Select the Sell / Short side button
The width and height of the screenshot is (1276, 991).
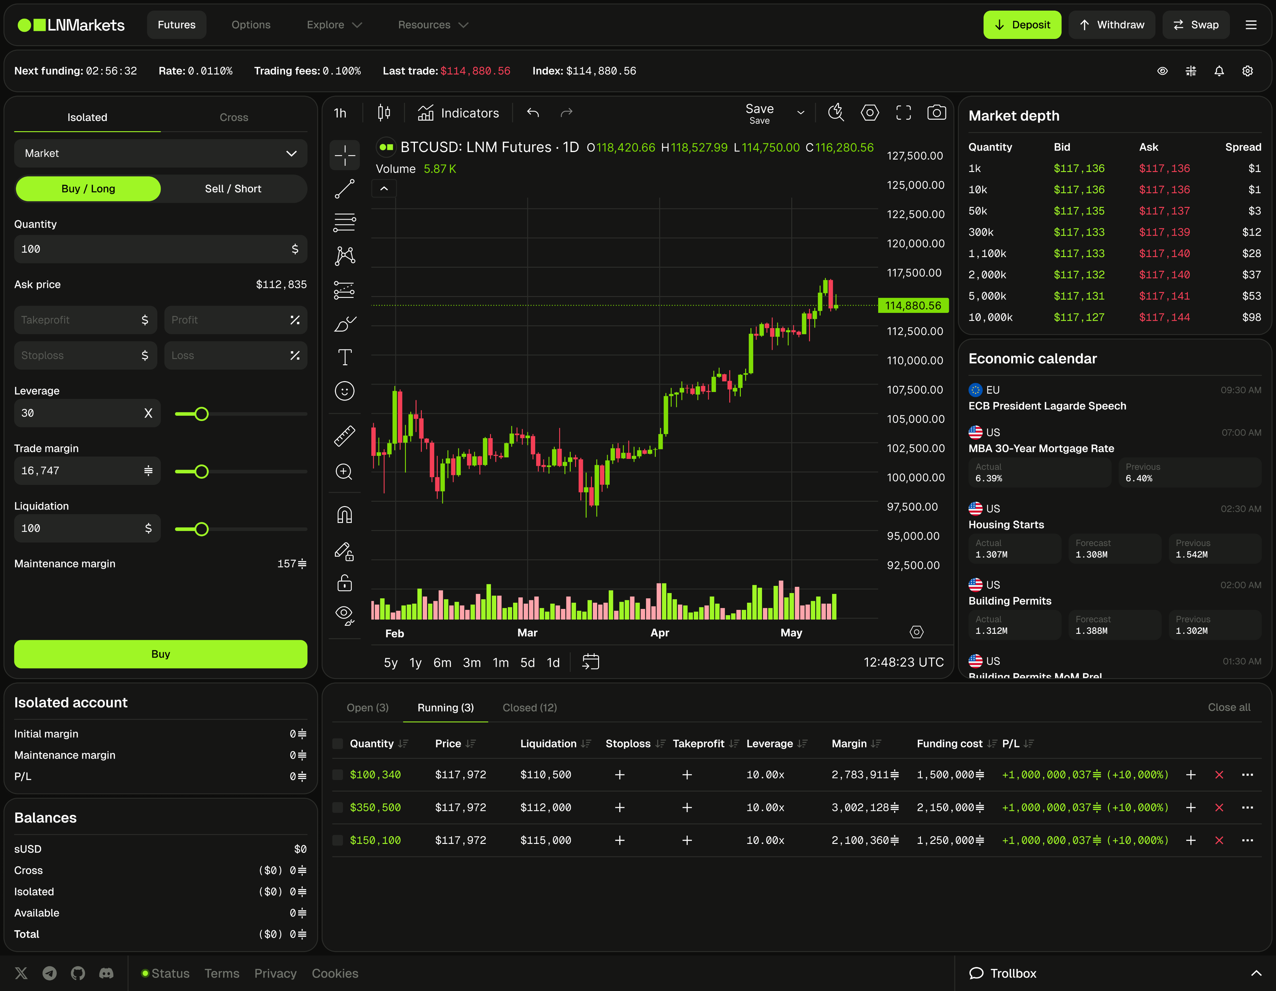(232, 189)
